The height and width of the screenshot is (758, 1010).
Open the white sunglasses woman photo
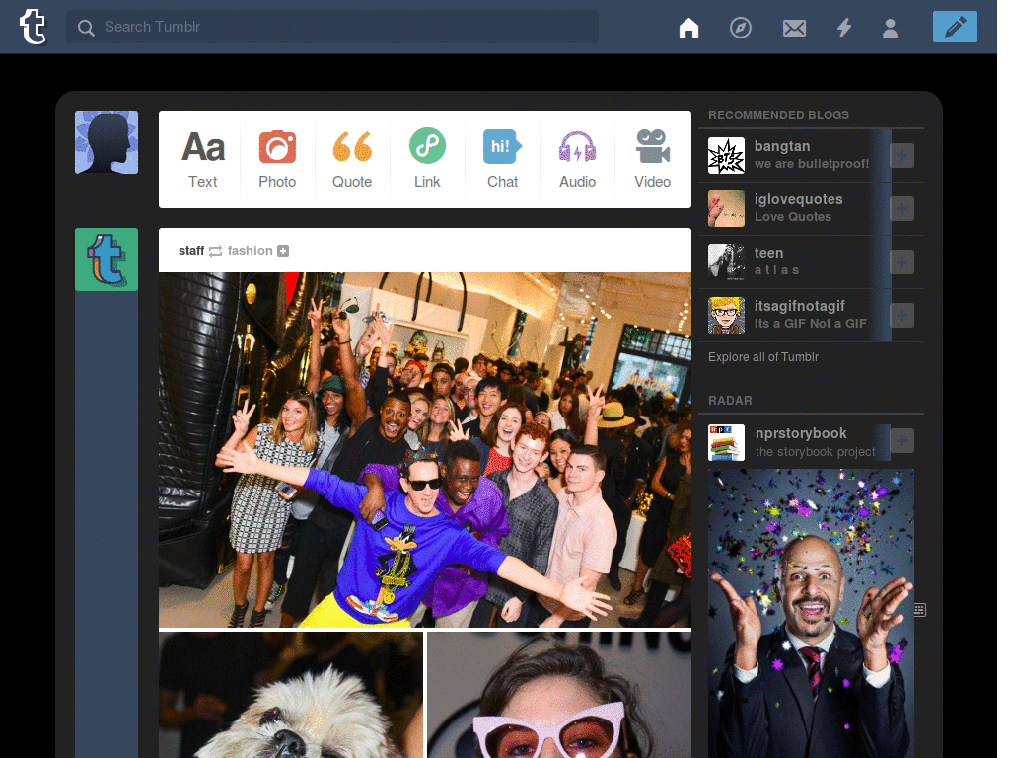(559, 695)
